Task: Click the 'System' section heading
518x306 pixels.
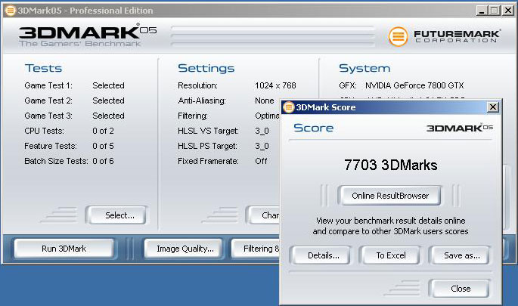Action: pyautogui.click(x=364, y=68)
